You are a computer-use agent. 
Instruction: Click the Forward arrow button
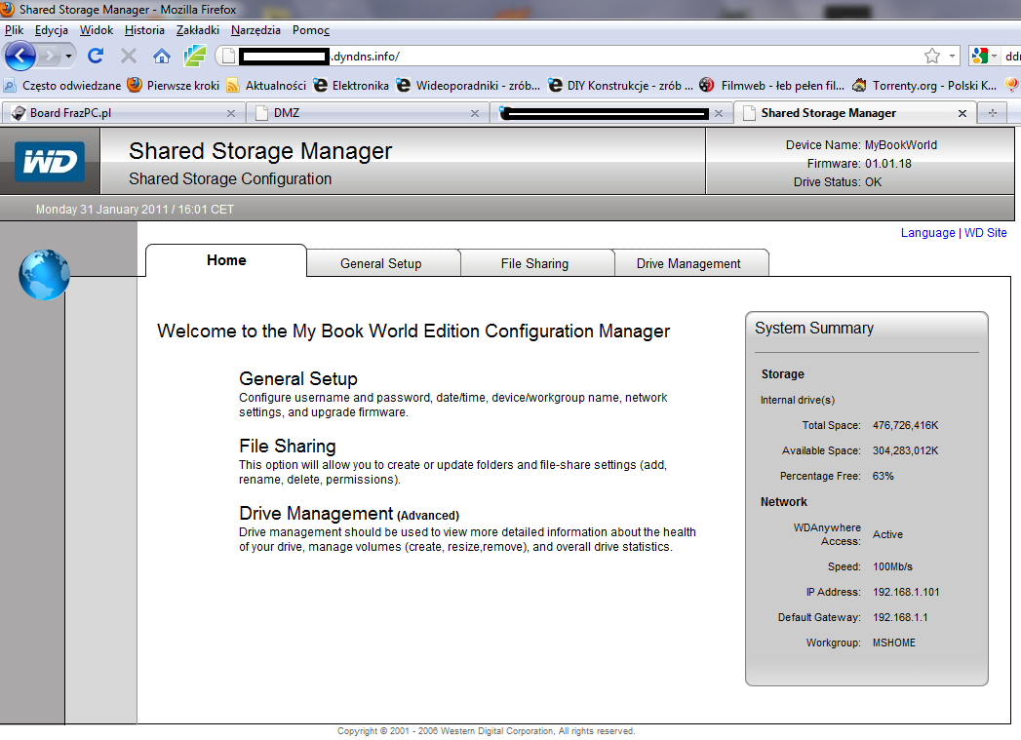pyautogui.click(x=49, y=56)
